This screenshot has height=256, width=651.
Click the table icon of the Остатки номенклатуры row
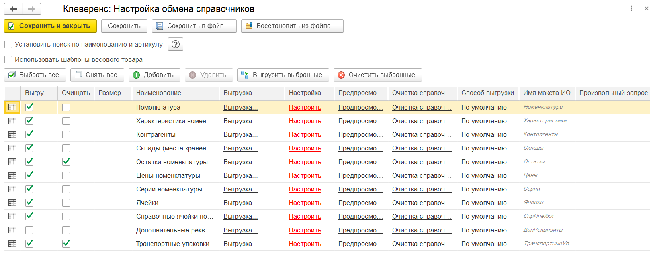point(12,162)
